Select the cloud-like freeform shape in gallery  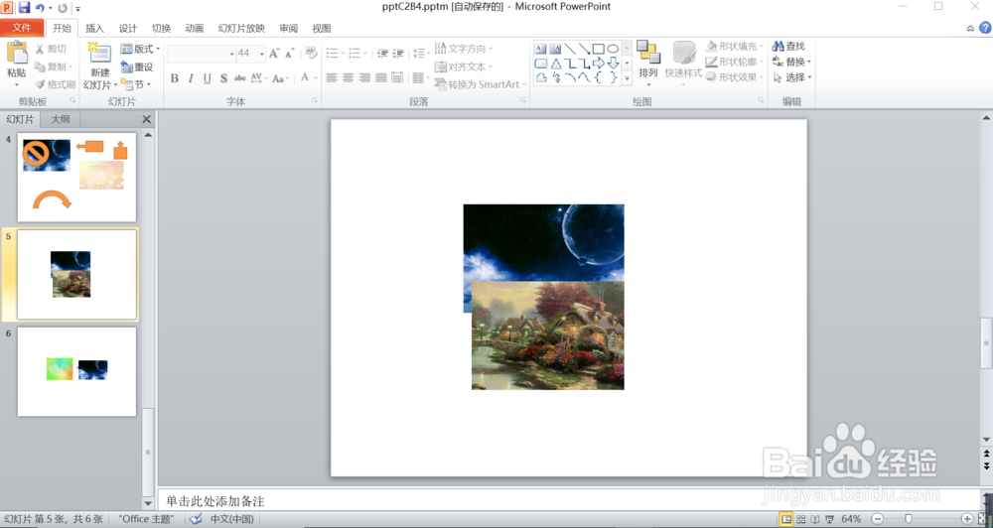[x=541, y=77]
